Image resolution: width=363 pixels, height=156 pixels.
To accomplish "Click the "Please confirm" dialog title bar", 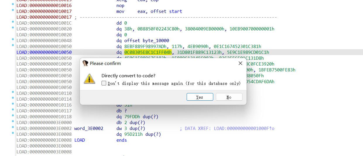I will coord(161,63).
